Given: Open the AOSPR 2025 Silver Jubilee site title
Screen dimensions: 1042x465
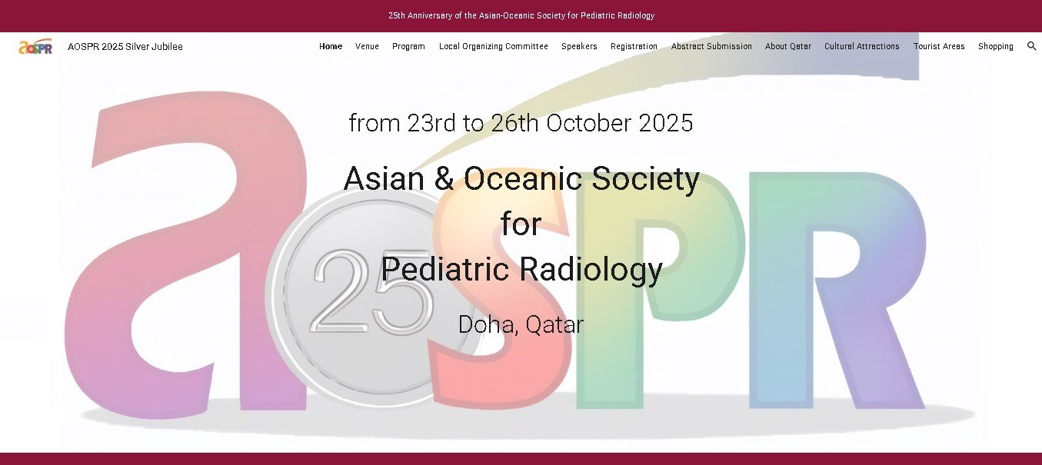Looking at the screenshot, I should 125,46.
